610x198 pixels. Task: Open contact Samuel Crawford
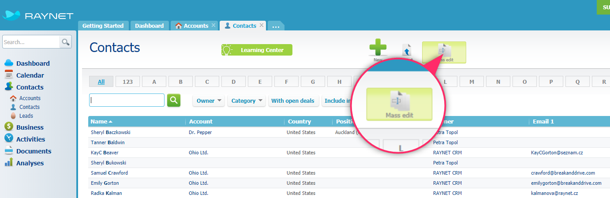pos(109,173)
